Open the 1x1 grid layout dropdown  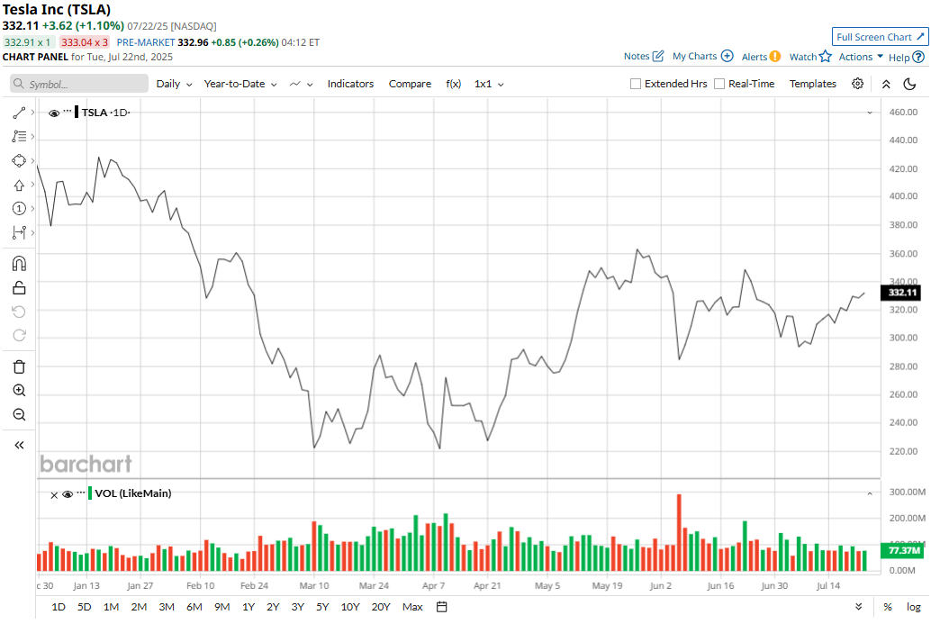pos(489,84)
